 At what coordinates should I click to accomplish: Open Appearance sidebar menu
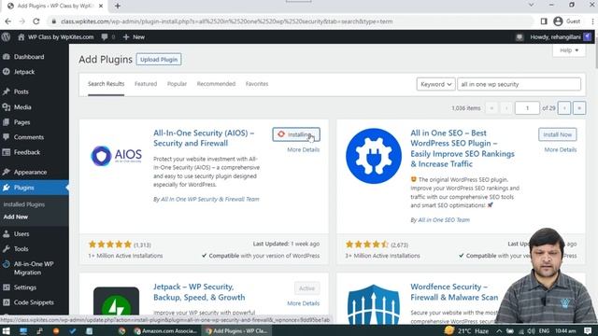click(x=30, y=172)
